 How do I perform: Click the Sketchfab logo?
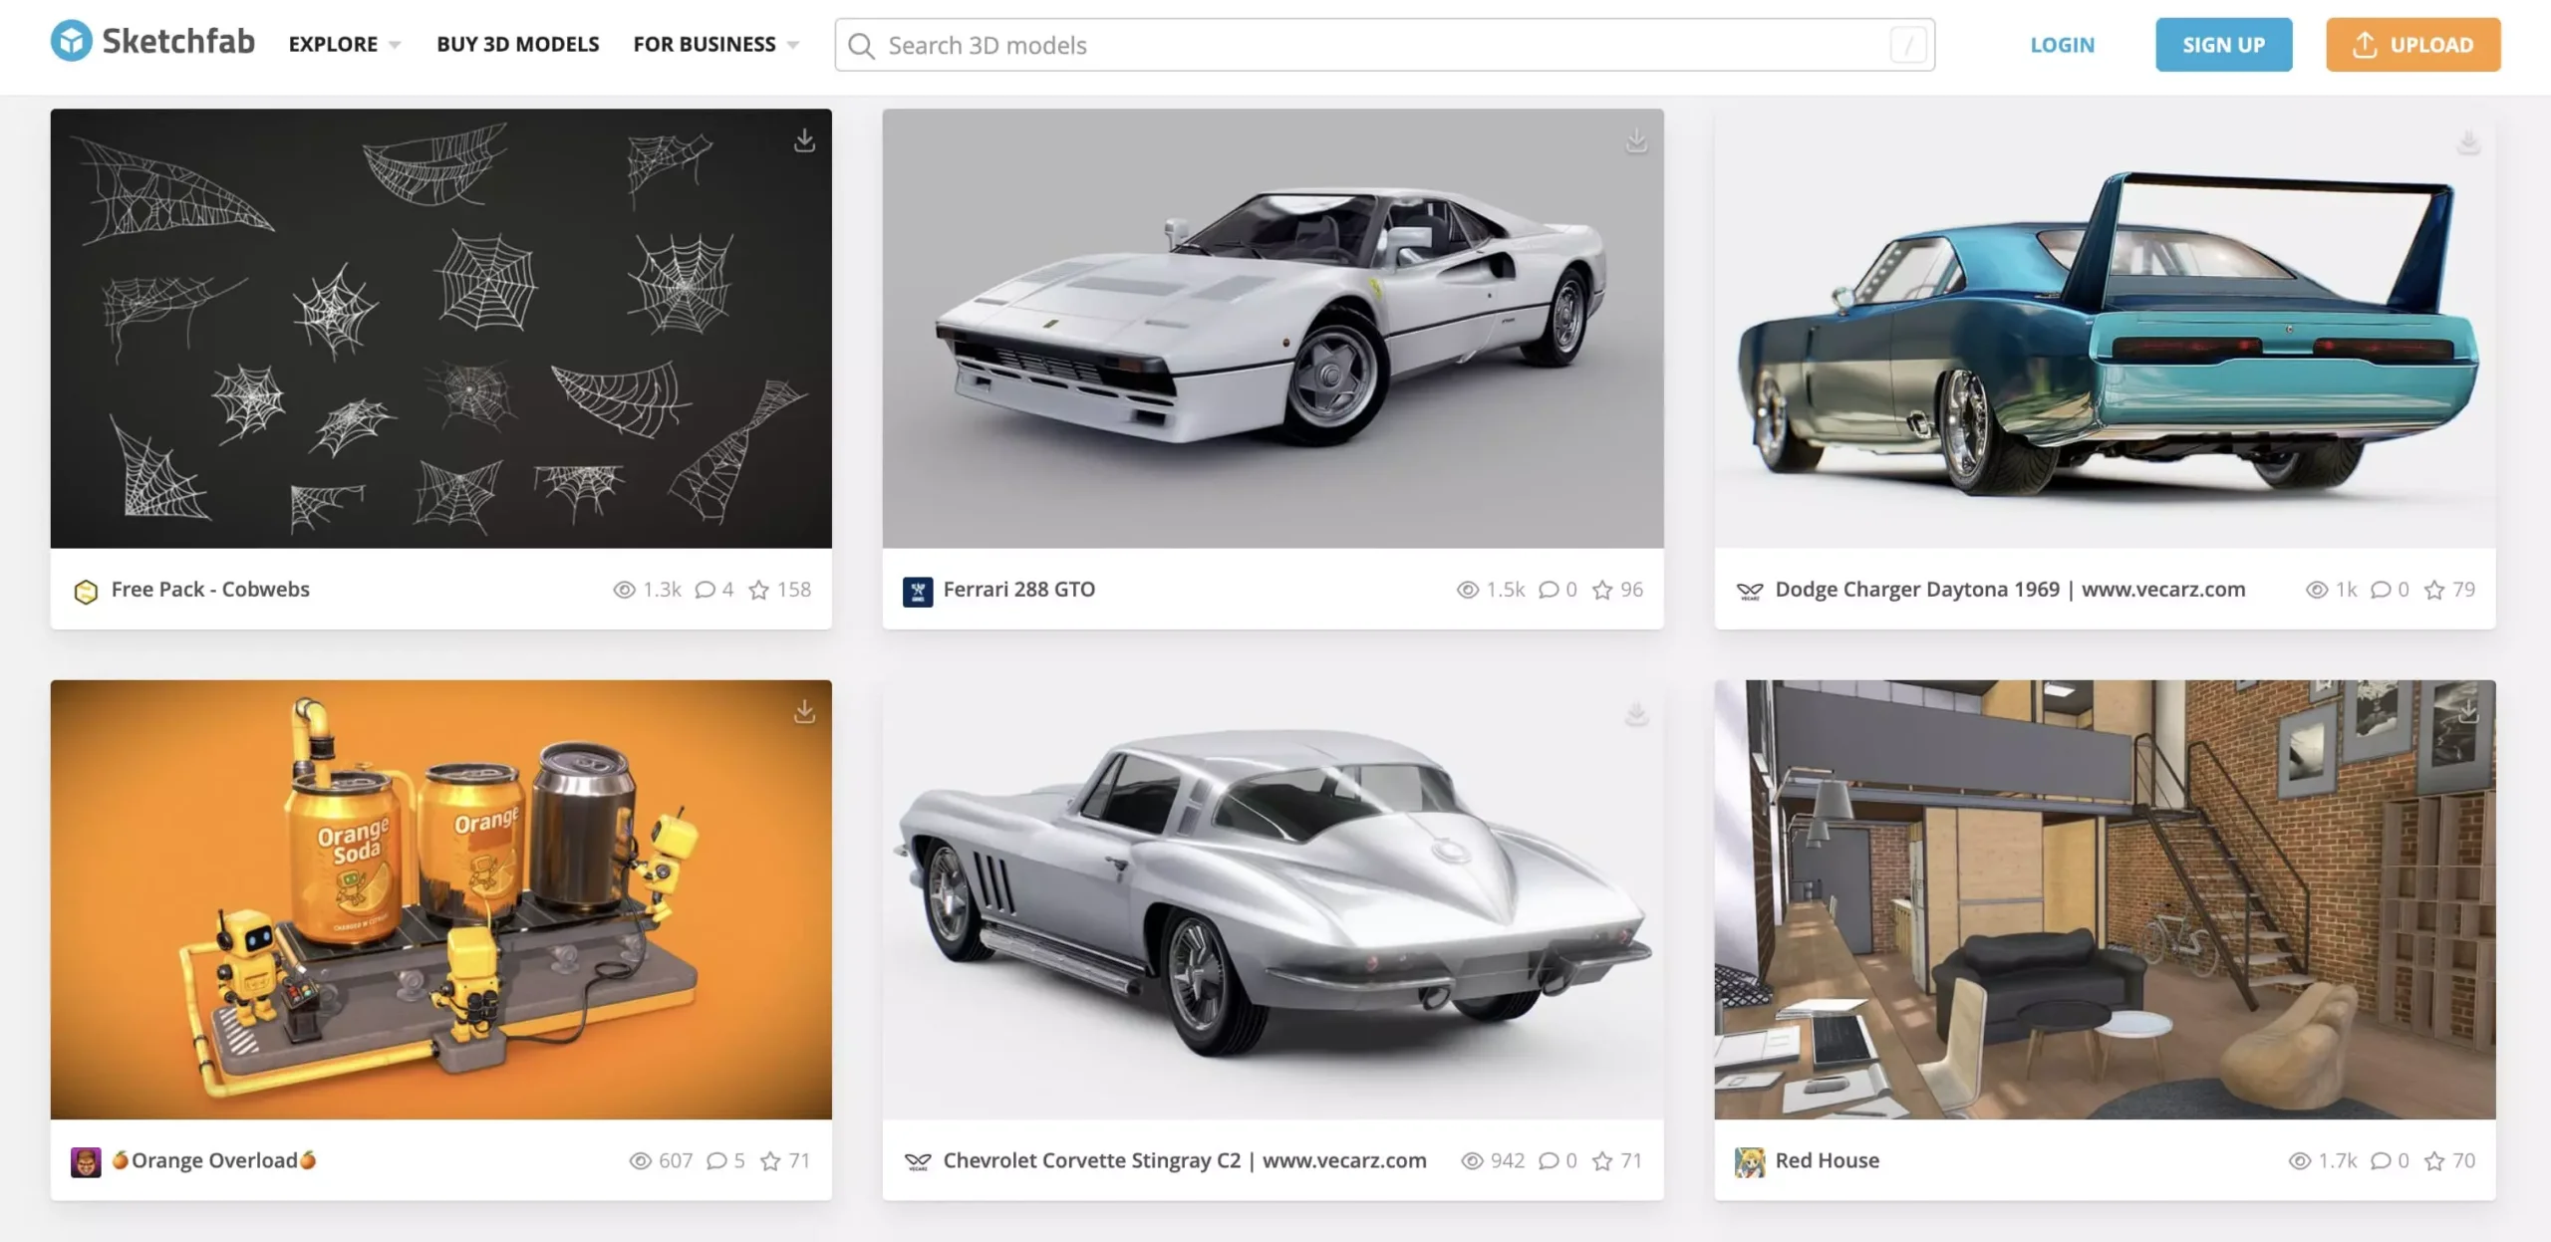point(152,42)
